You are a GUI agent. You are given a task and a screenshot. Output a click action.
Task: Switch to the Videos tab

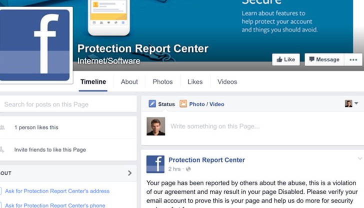[227, 82]
